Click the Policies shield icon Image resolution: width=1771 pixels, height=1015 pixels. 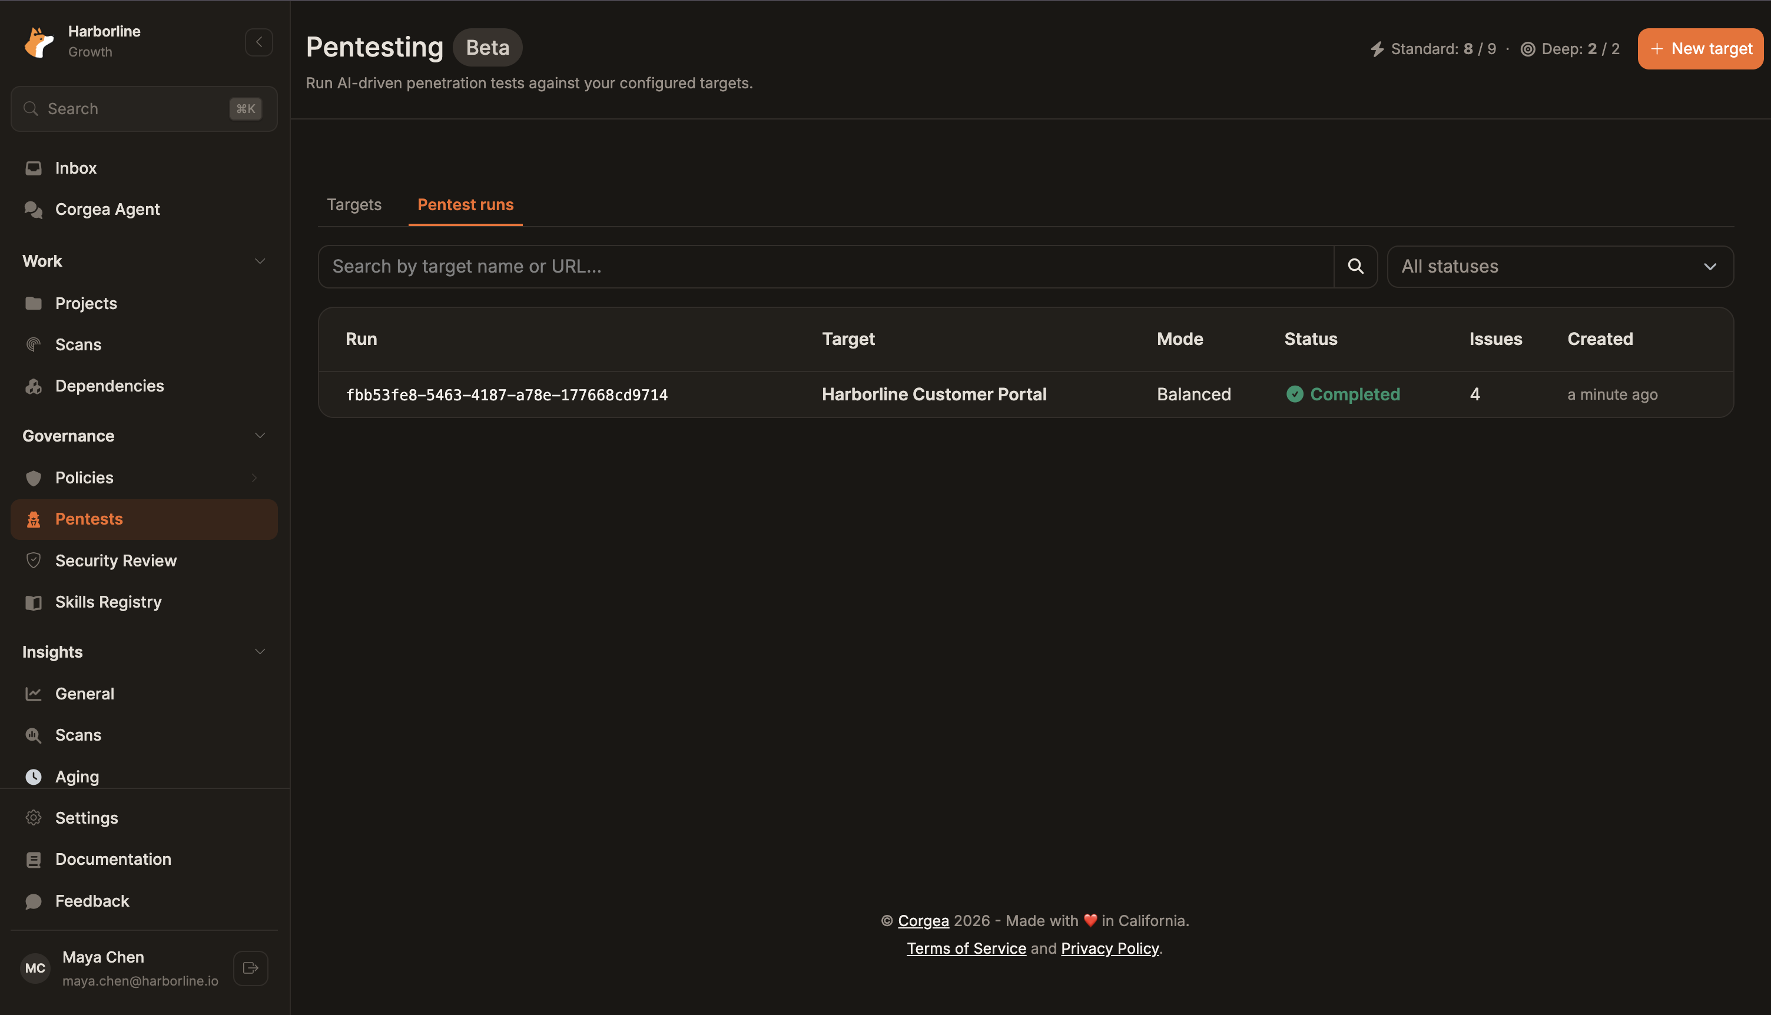(x=34, y=477)
